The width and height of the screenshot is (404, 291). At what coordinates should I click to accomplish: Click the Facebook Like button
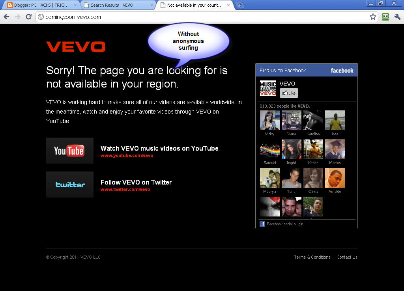click(x=289, y=93)
